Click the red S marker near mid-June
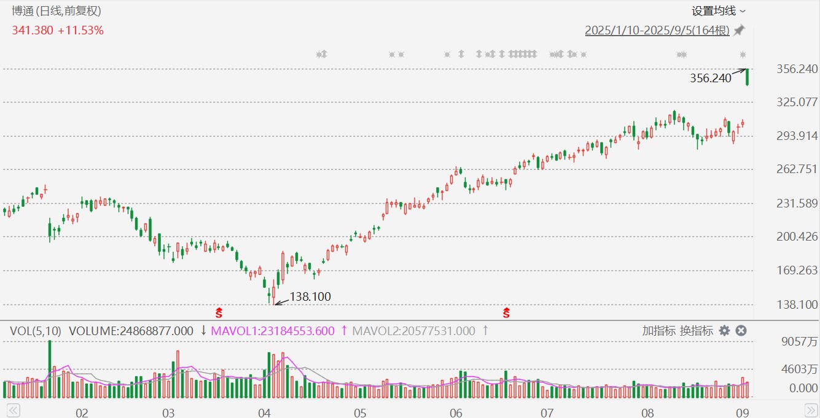 tap(507, 313)
